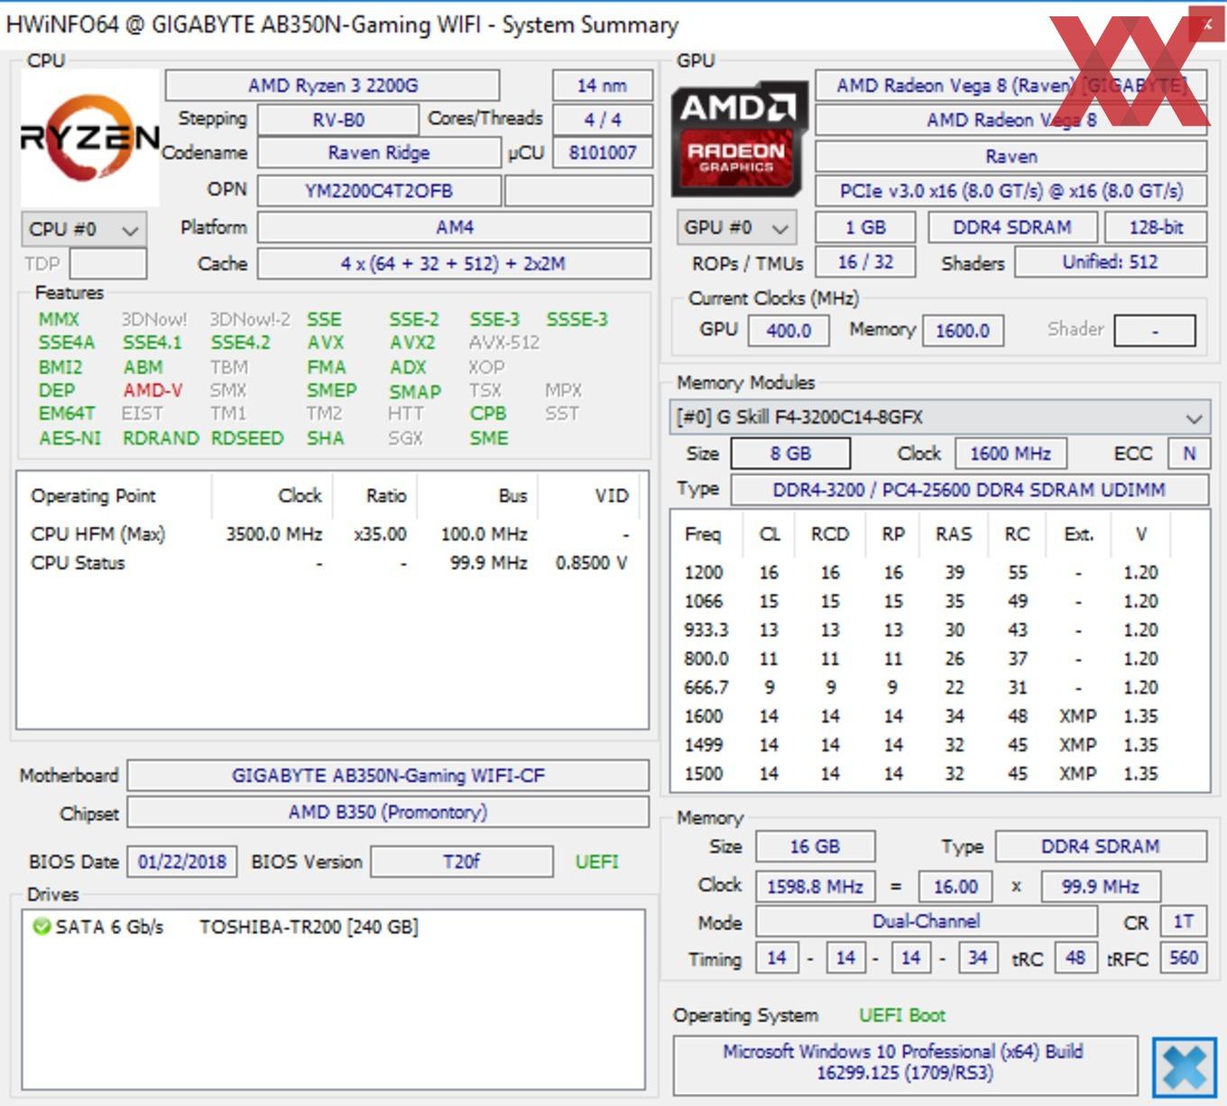This screenshot has width=1227, height=1106.
Task: Expand the memory module G Skill dropdown
Action: pyautogui.click(x=938, y=417)
